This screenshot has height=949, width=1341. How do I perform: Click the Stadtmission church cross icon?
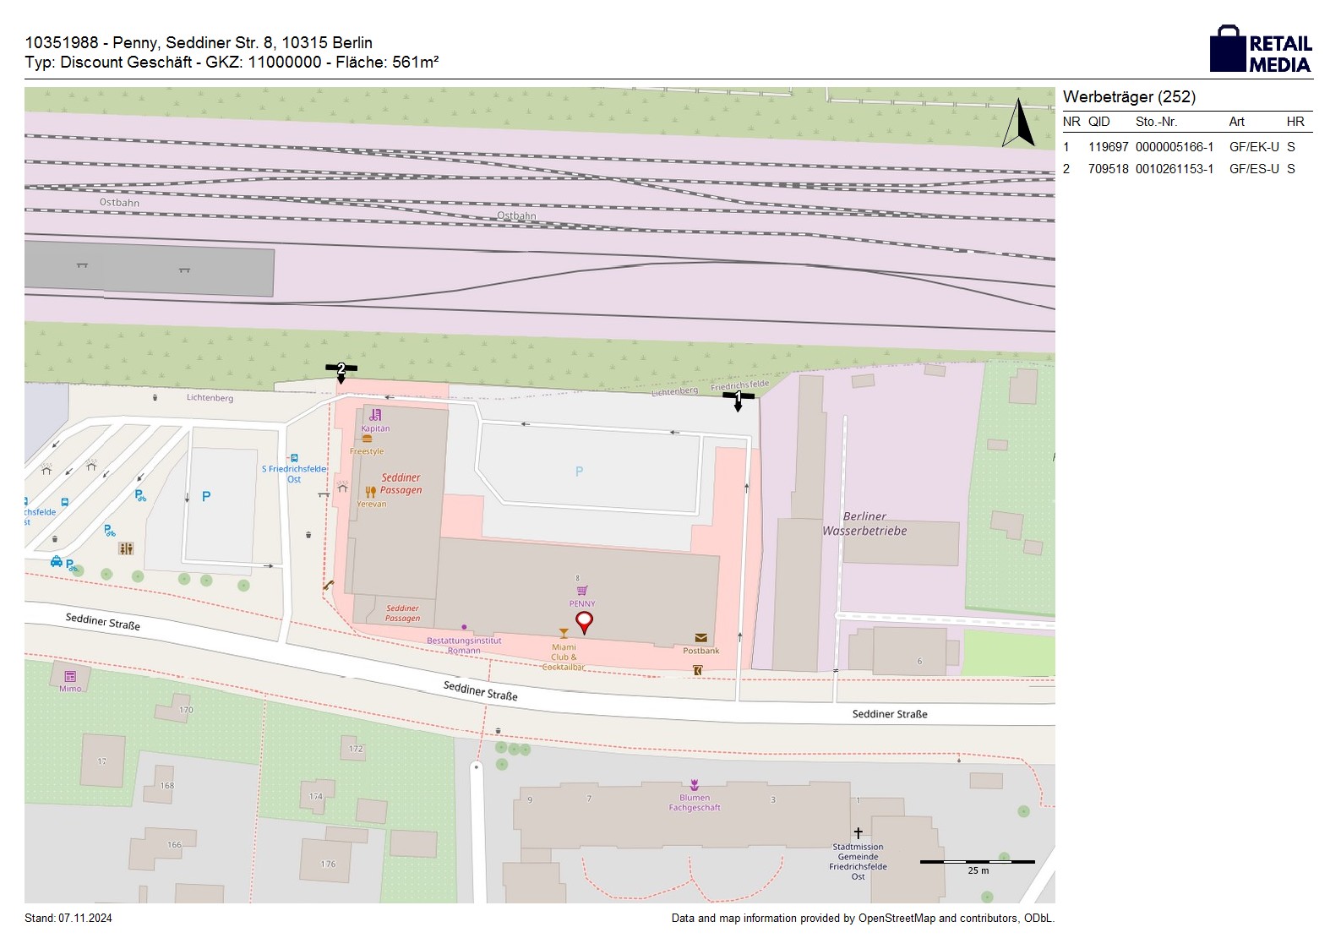(x=858, y=833)
